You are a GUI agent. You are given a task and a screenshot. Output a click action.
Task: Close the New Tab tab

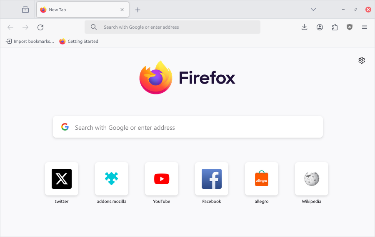(122, 10)
